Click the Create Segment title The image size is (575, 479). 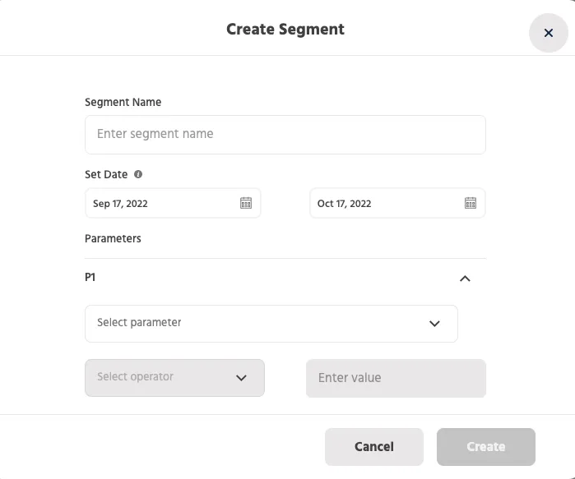click(285, 30)
